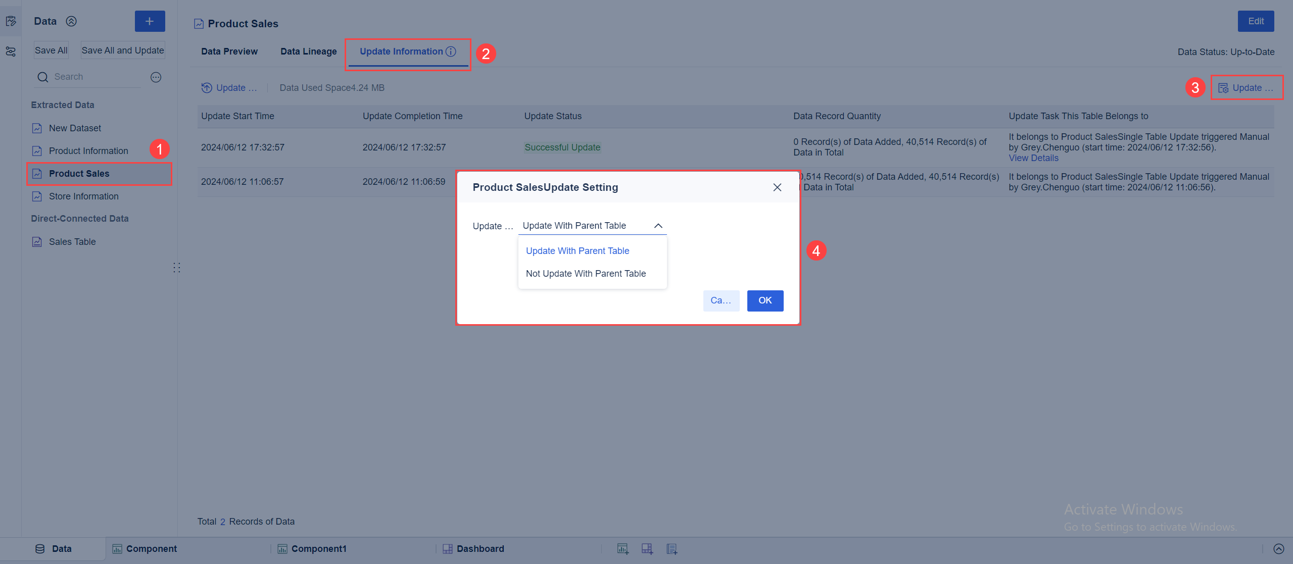Image resolution: width=1293 pixels, height=564 pixels.
Task: Click the Update refresh icon next to Data Used Space
Action: (x=207, y=88)
